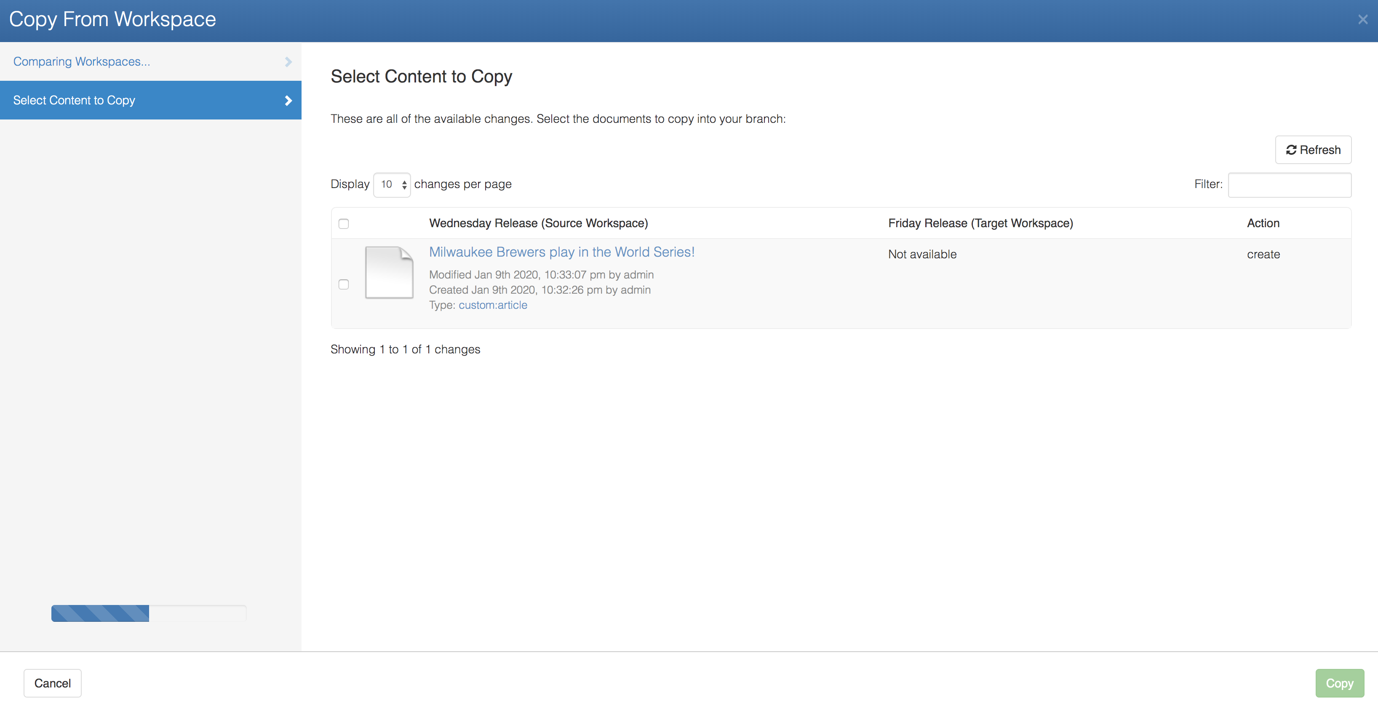Click the Wednesday Release column header
This screenshot has width=1378, height=711.
click(x=538, y=223)
